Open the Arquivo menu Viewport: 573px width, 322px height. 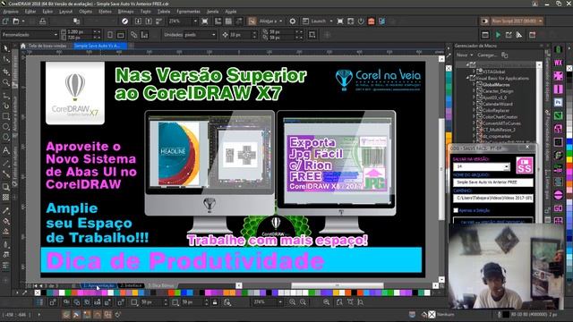tap(11, 12)
